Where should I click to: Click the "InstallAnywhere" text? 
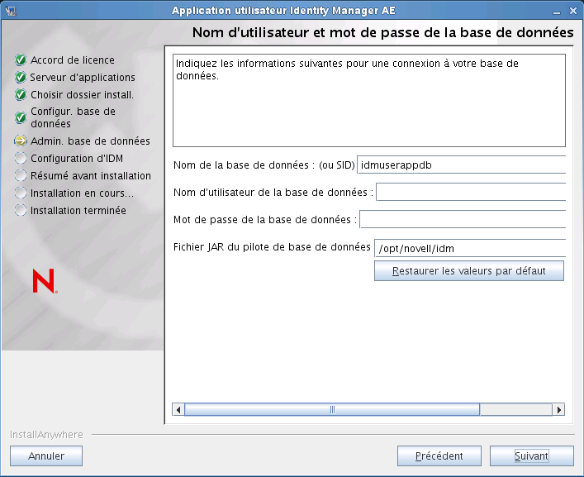pos(46,435)
